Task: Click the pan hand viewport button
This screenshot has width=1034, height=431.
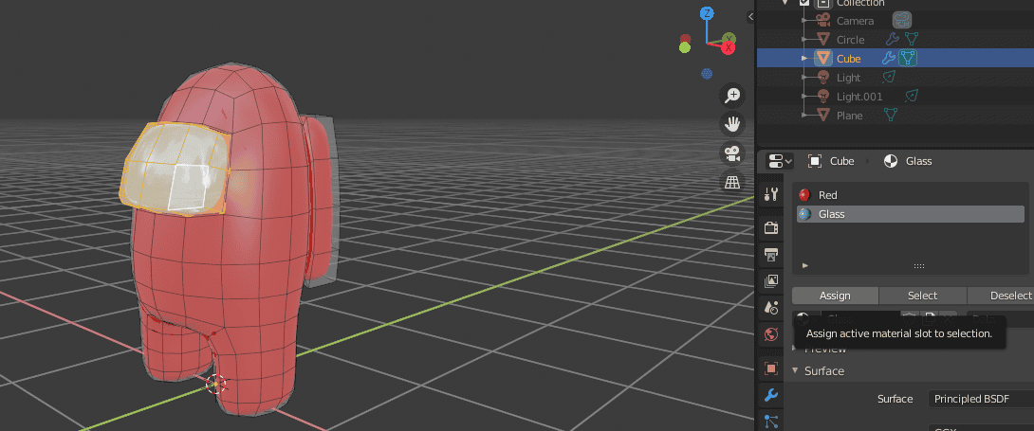Action: pyautogui.click(x=732, y=124)
